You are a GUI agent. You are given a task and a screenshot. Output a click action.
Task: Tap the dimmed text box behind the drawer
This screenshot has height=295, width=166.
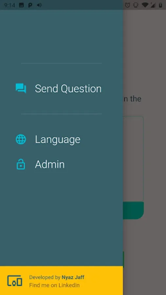pyautogui.click(x=134, y=159)
